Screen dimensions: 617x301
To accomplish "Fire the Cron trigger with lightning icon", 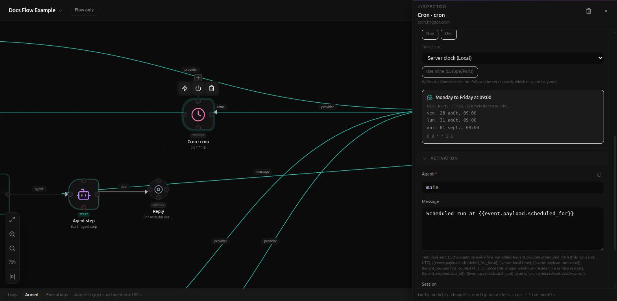I will pos(185,89).
